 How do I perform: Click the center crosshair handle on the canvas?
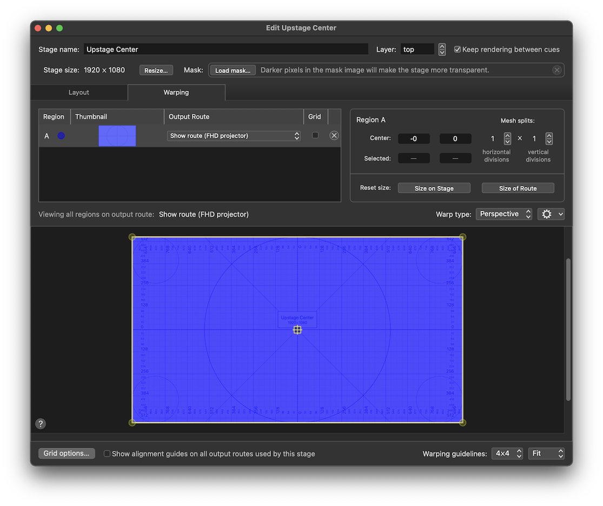(297, 330)
